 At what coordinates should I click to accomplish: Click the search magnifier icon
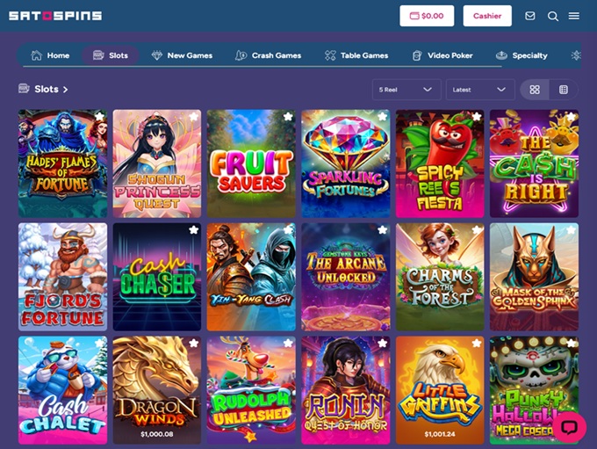[553, 16]
